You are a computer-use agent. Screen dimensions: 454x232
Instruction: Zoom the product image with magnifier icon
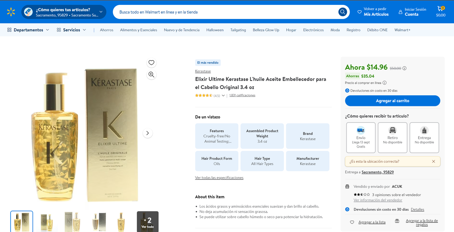(x=151, y=75)
